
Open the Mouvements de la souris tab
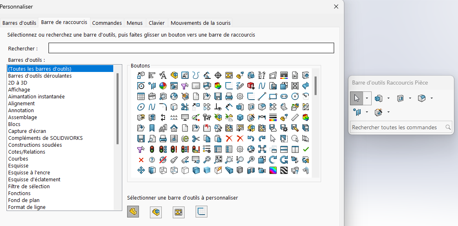coord(200,23)
